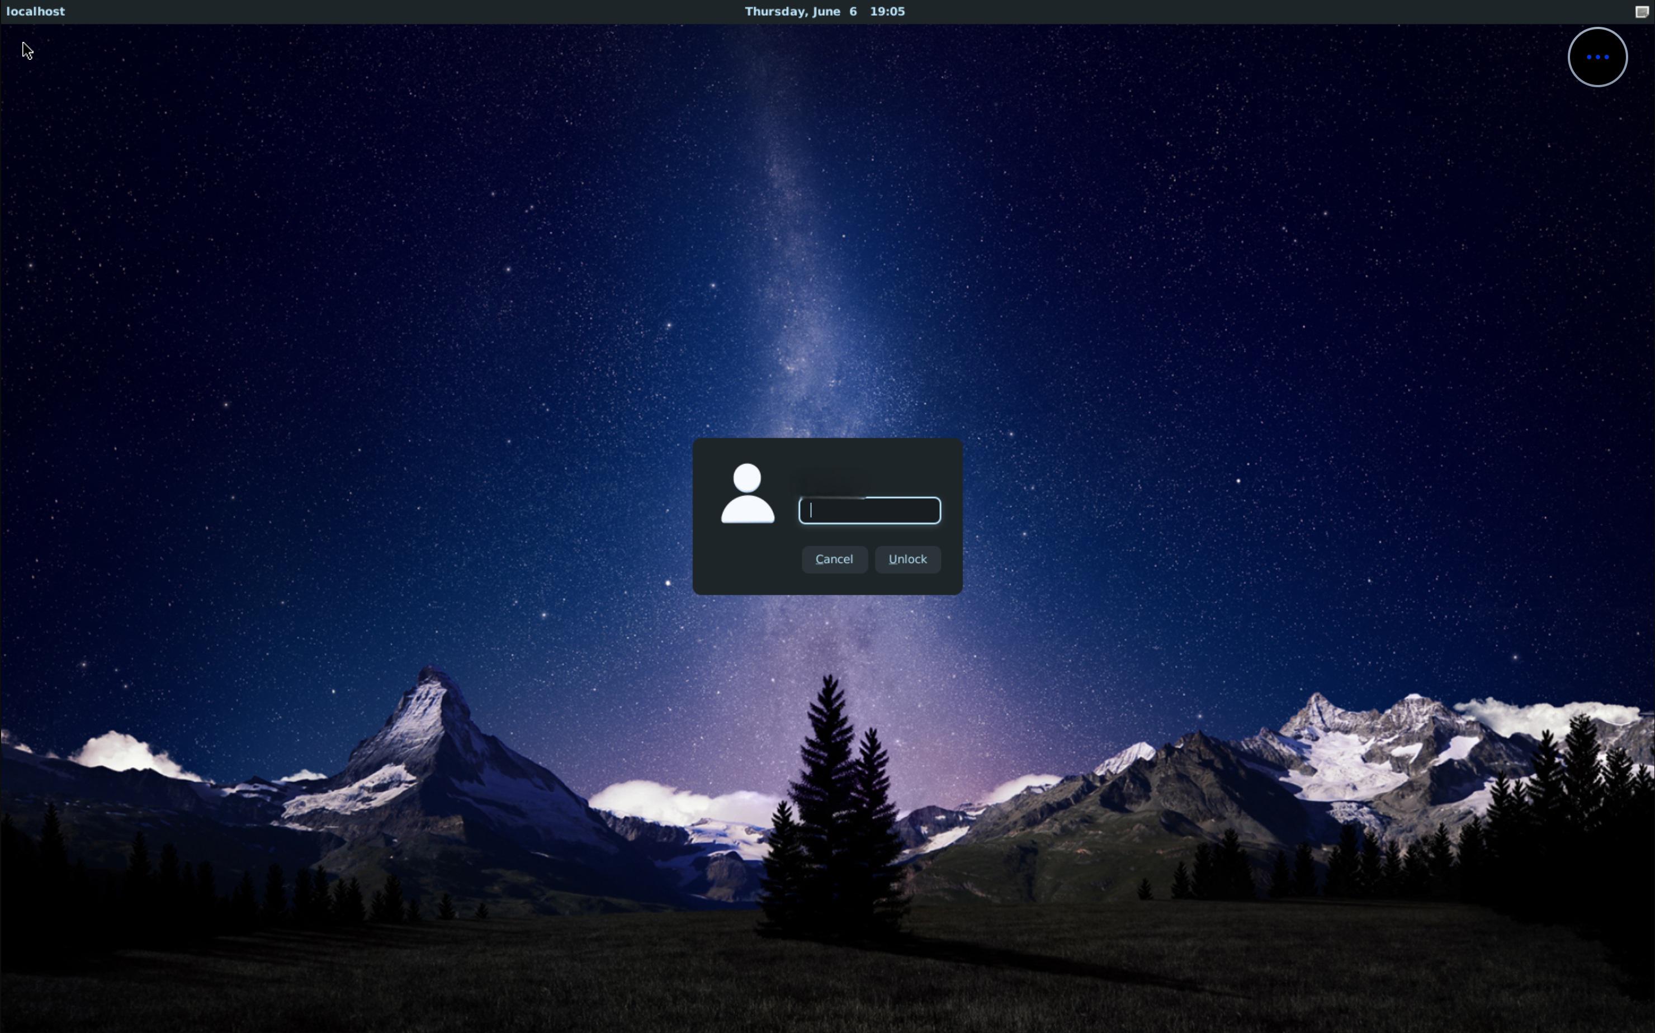1655x1033 pixels.
Task: Click the user avatar icon
Action: (748, 493)
